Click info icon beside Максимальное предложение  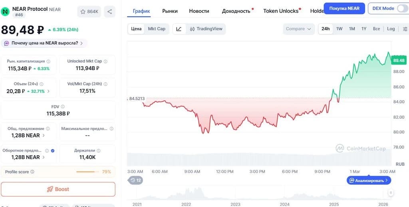pos(111,129)
